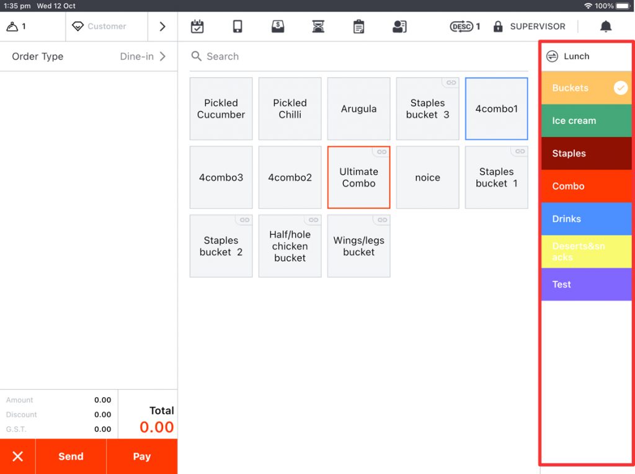This screenshot has height=474, width=635.
Task: Add the Ultimate Combo item
Action: (358, 178)
